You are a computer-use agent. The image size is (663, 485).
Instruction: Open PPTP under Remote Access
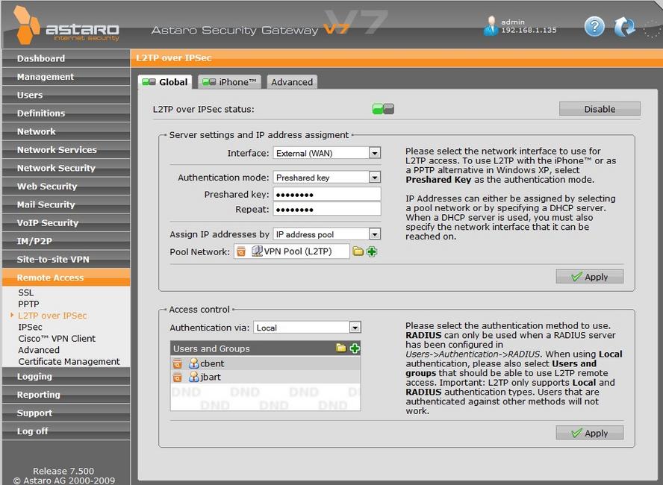point(28,304)
